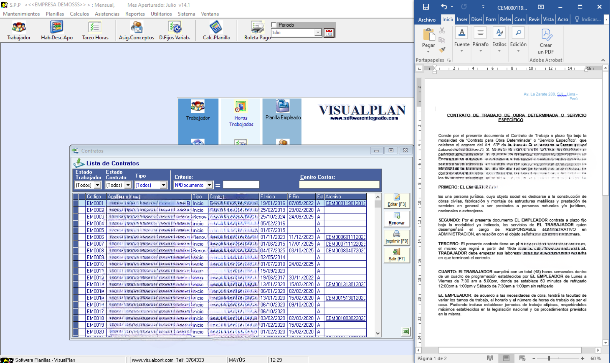
Task: Expand Estado Trabajador dropdown
Action: [x=97, y=185]
